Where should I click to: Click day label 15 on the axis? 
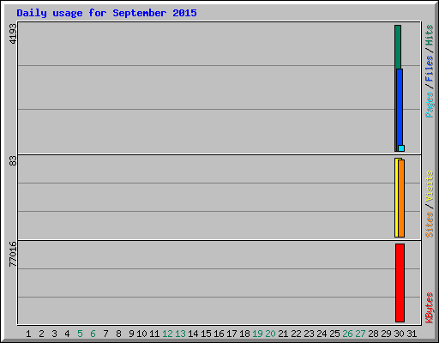pyautogui.click(x=206, y=334)
